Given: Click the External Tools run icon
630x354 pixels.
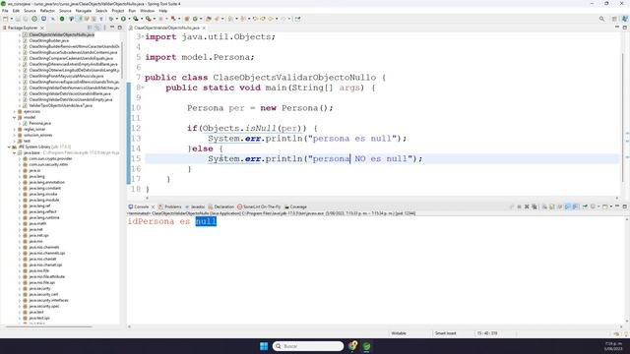Looking at the screenshot, I should pos(149,19).
